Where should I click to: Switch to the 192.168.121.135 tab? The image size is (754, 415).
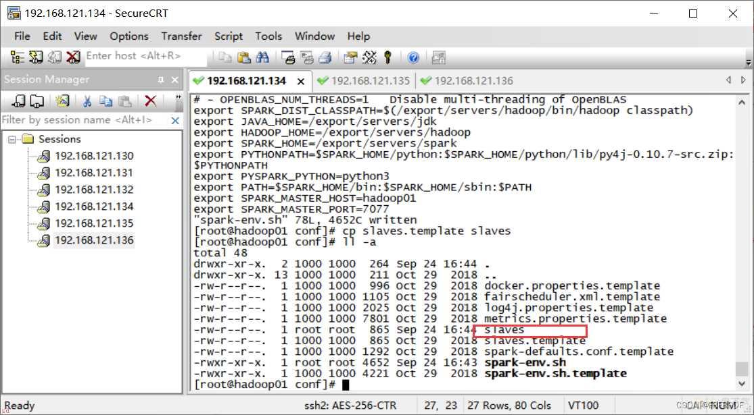coord(364,81)
